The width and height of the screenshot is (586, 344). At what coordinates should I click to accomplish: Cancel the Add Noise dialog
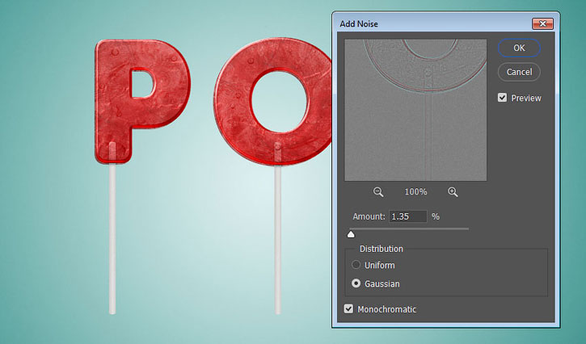(519, 72)
